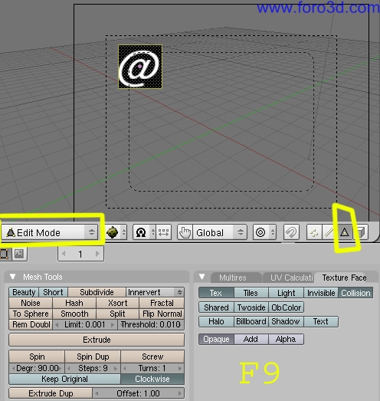Click the proportional edit falloff icon
Image resolution: width=380 pixels, height=401 pixels.
click(260, 232)
